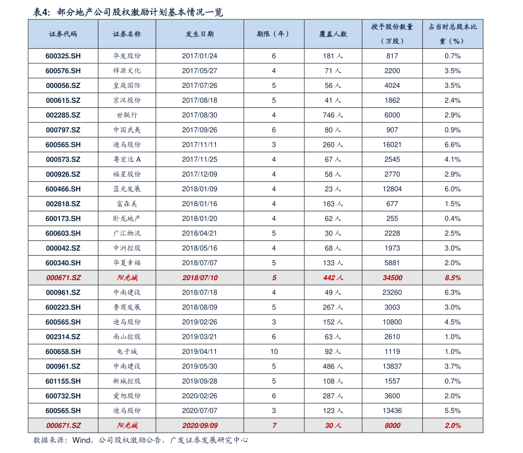Select the 数据来源 footnote text
523x453 pixels.
[x=141, y=440]
